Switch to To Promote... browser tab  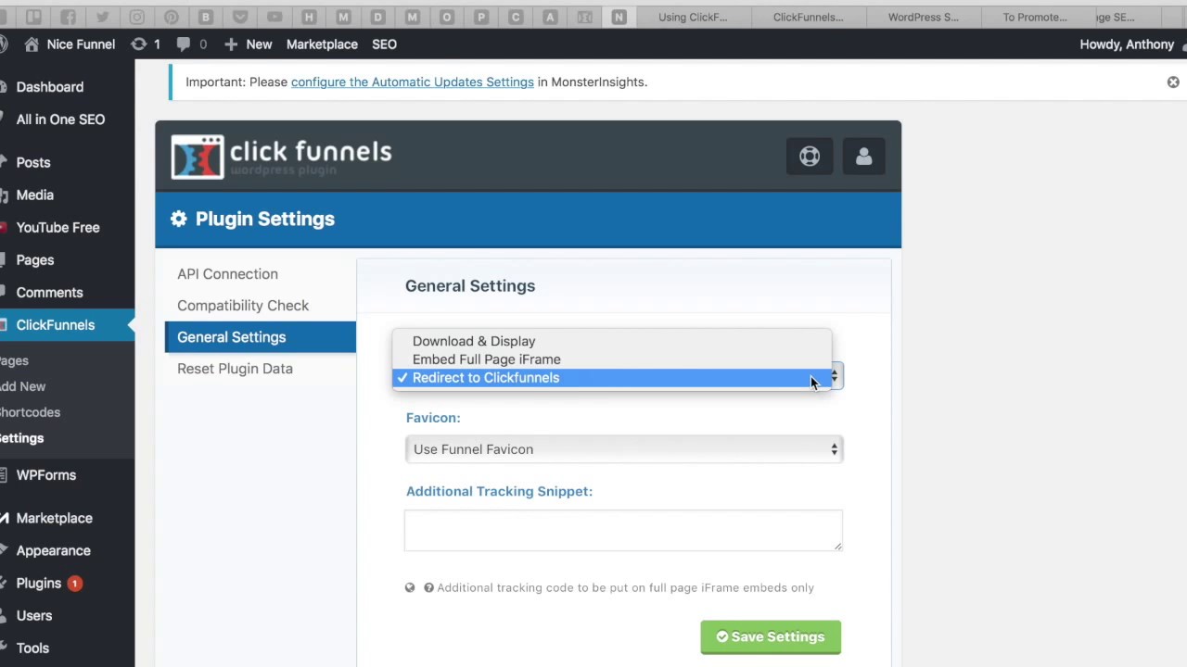[1035, 17]
